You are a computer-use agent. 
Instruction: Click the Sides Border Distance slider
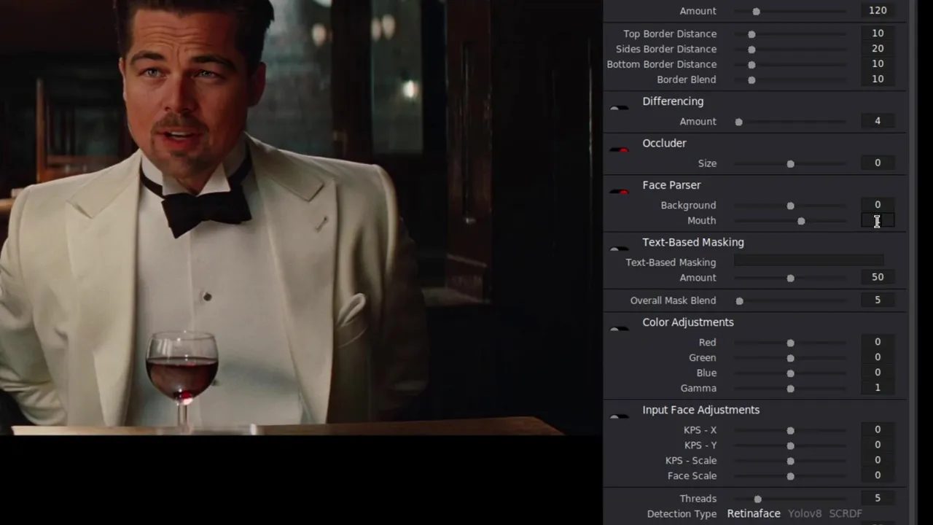click(x=790, y=50)
